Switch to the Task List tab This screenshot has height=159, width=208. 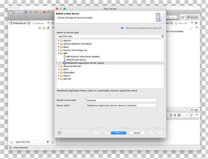click(x=181, y=23)
